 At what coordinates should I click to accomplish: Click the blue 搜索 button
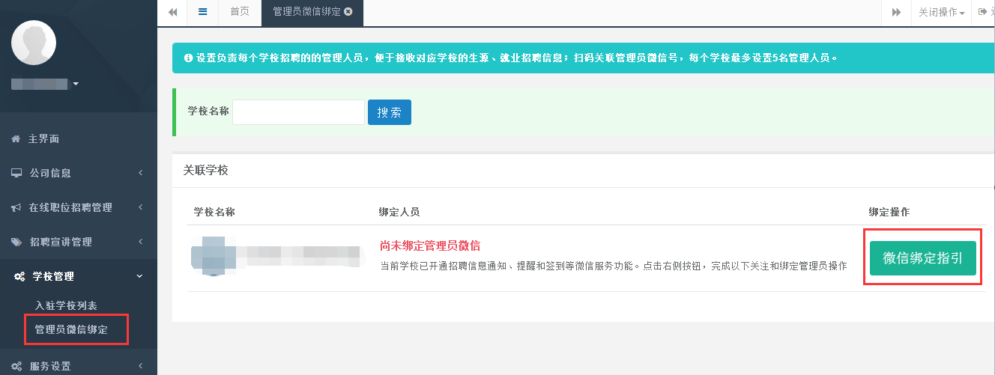389,112
